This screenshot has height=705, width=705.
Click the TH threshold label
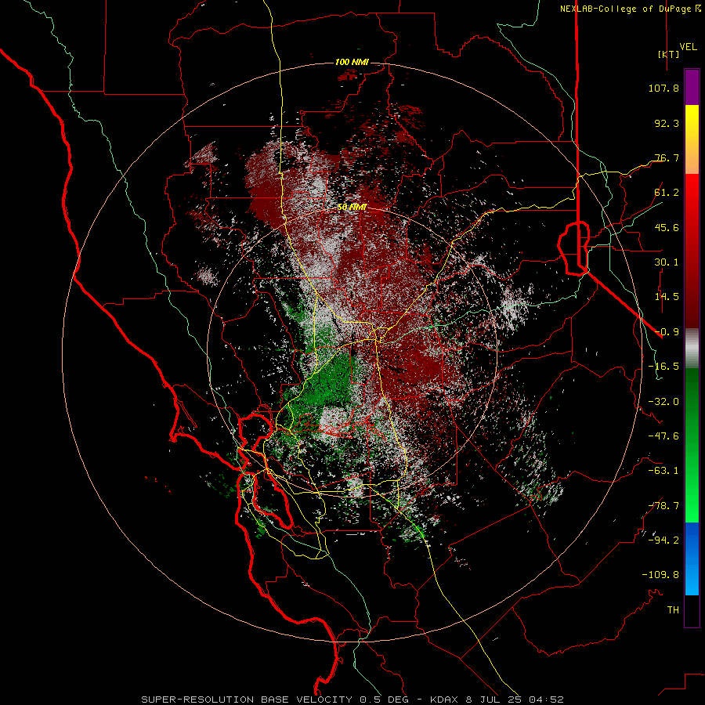[673, 610]
